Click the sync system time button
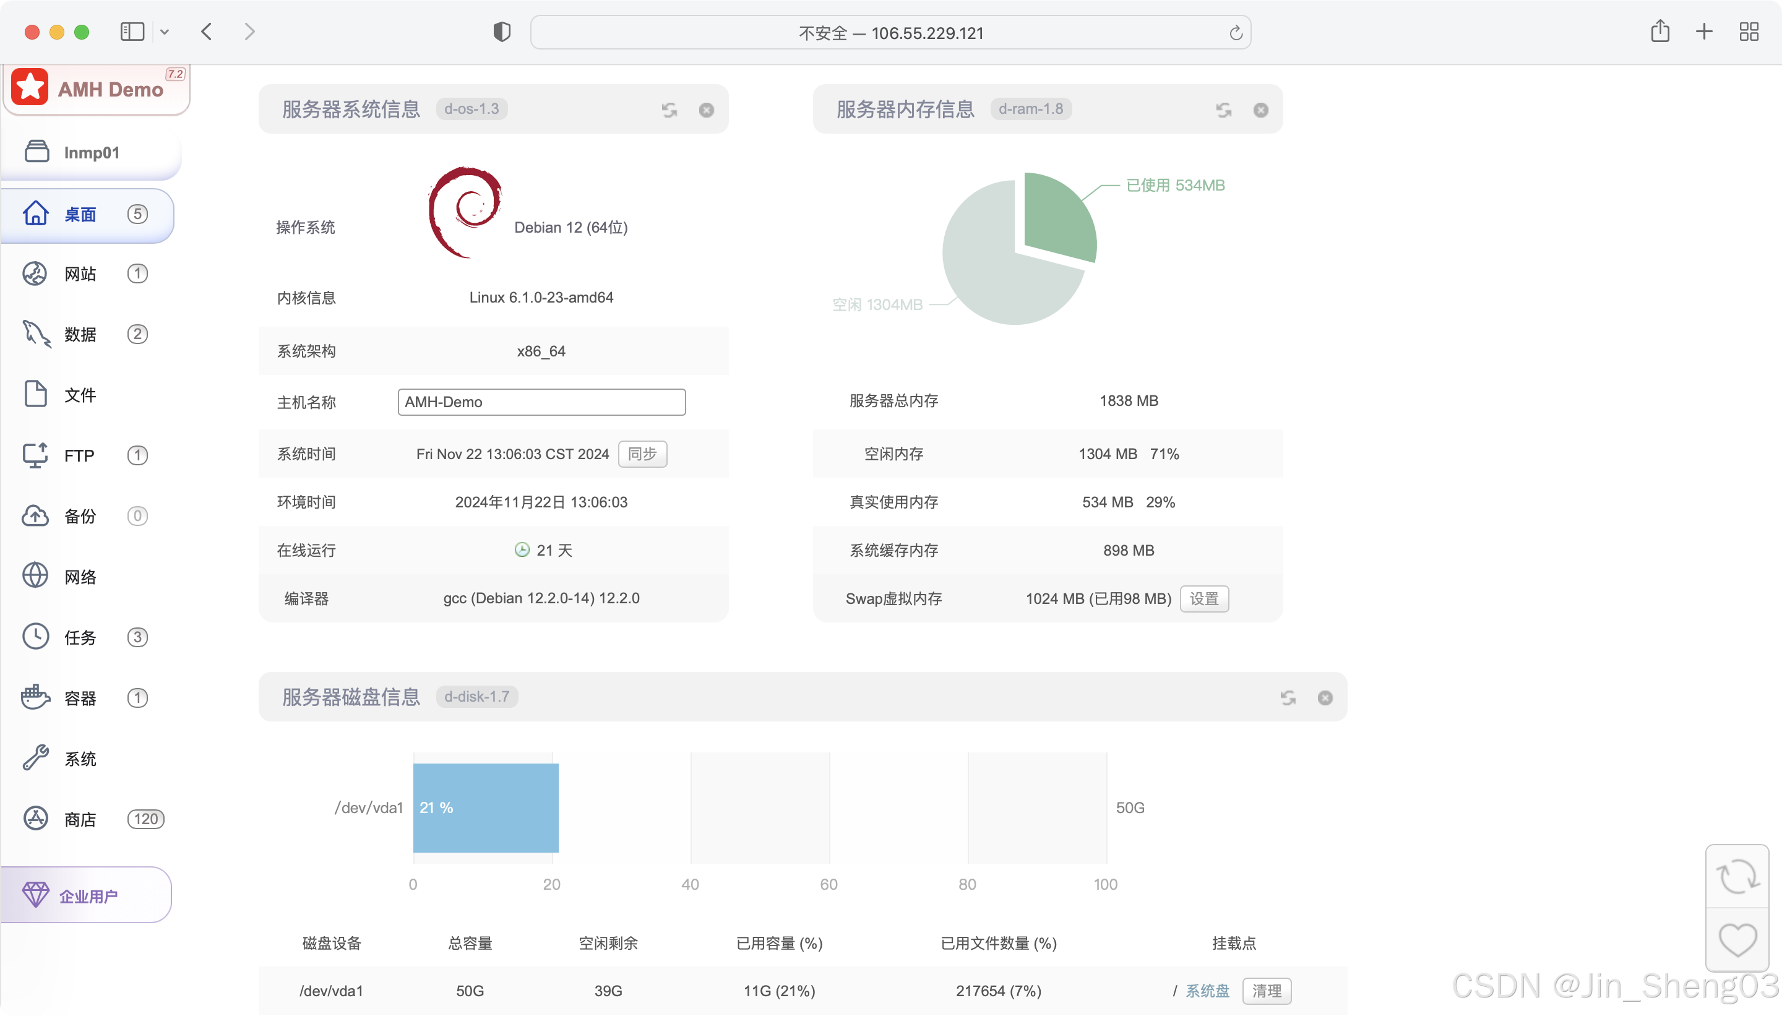Image resolution: width=1782 pixels, height=1016 pixels. [642, 454]
